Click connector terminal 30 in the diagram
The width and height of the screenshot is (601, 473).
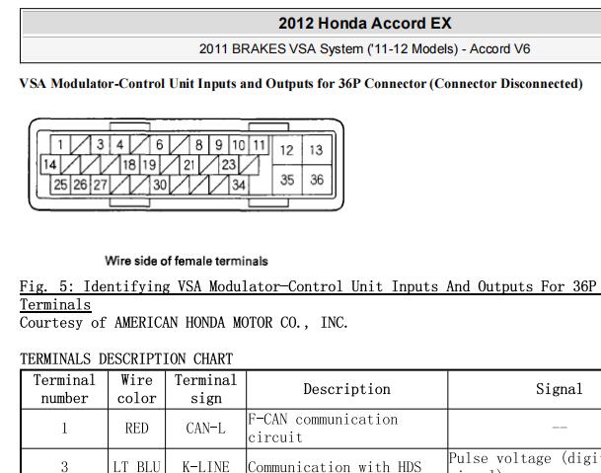click(160, 185)
